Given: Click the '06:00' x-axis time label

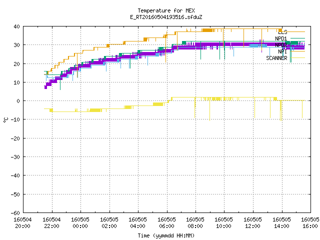Looking at the screenshot, I should coord(166,226).
